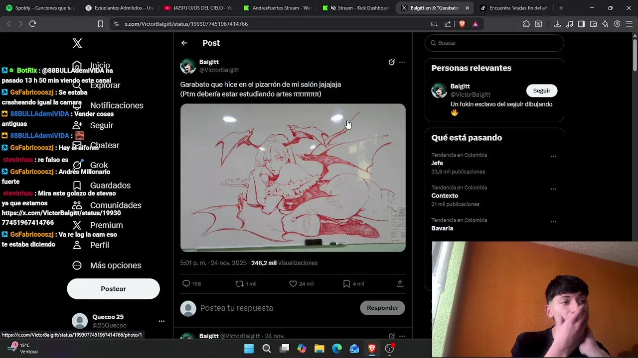638x358 pixels.
Task: Bookmark this page from the toolbar
Action: point(100,24)
